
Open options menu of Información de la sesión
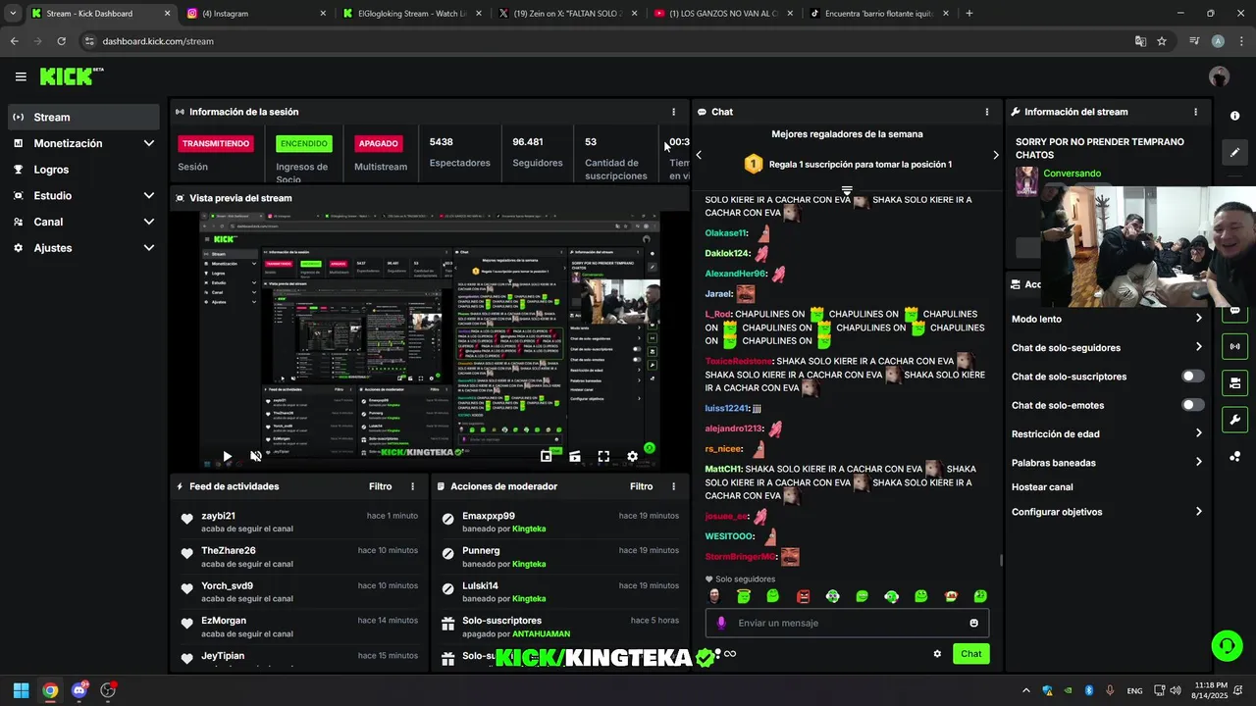[673, 112]
